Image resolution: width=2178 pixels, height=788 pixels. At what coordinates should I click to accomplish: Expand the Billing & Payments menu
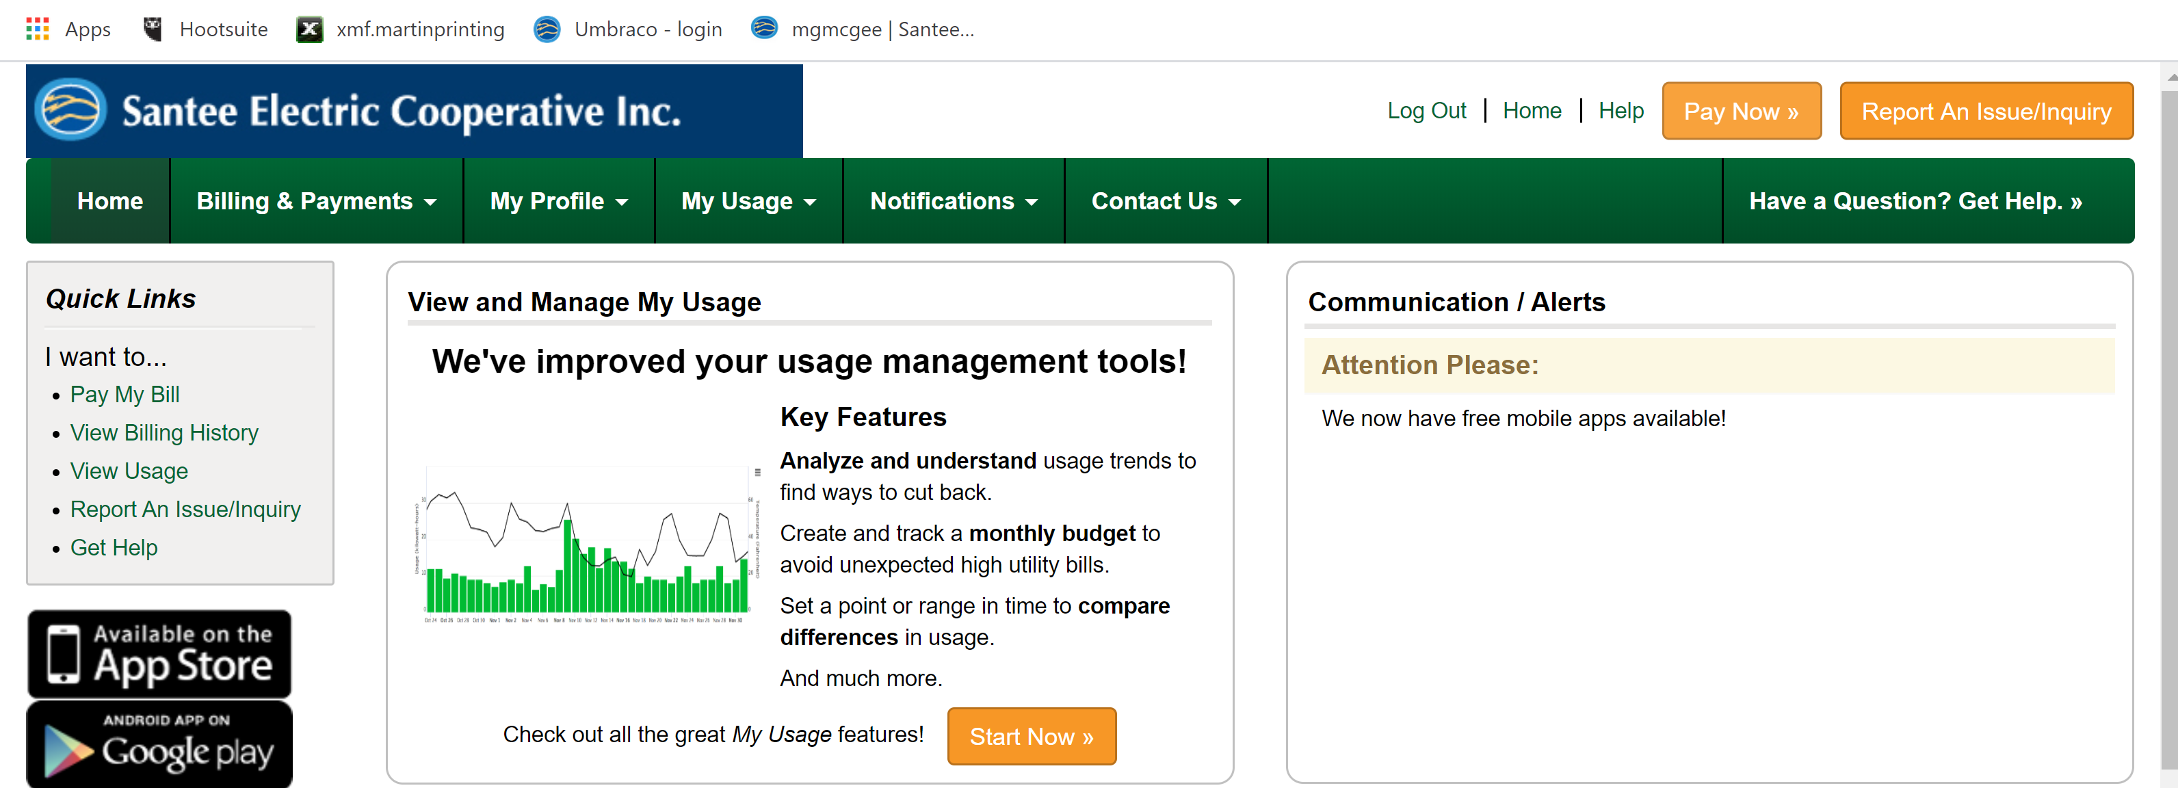click(x=316, y=201)
